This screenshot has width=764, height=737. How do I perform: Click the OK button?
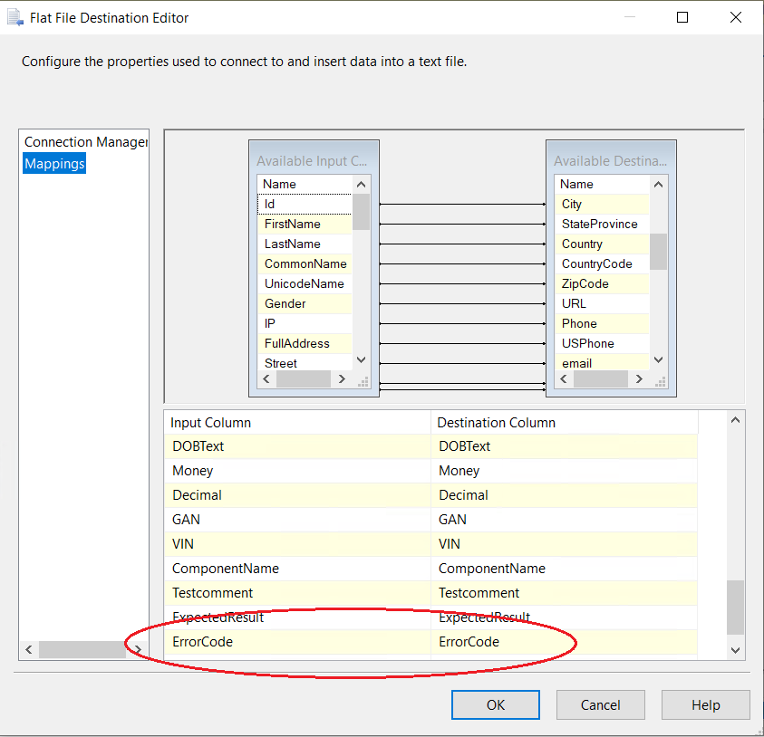tap(496, 704)
